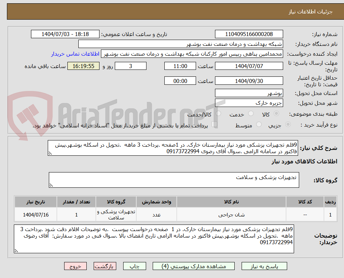The height and width of the screenshot is (278, 344).
Task: Click the شهر محل تحویل field showing بوشهر
Action: [x=249, y=93]
